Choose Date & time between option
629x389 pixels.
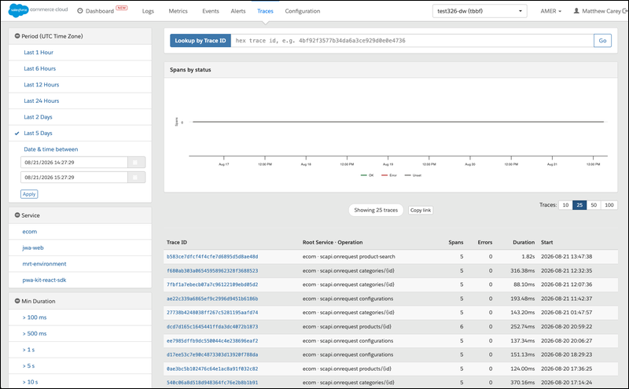click(x=51, y=149)
